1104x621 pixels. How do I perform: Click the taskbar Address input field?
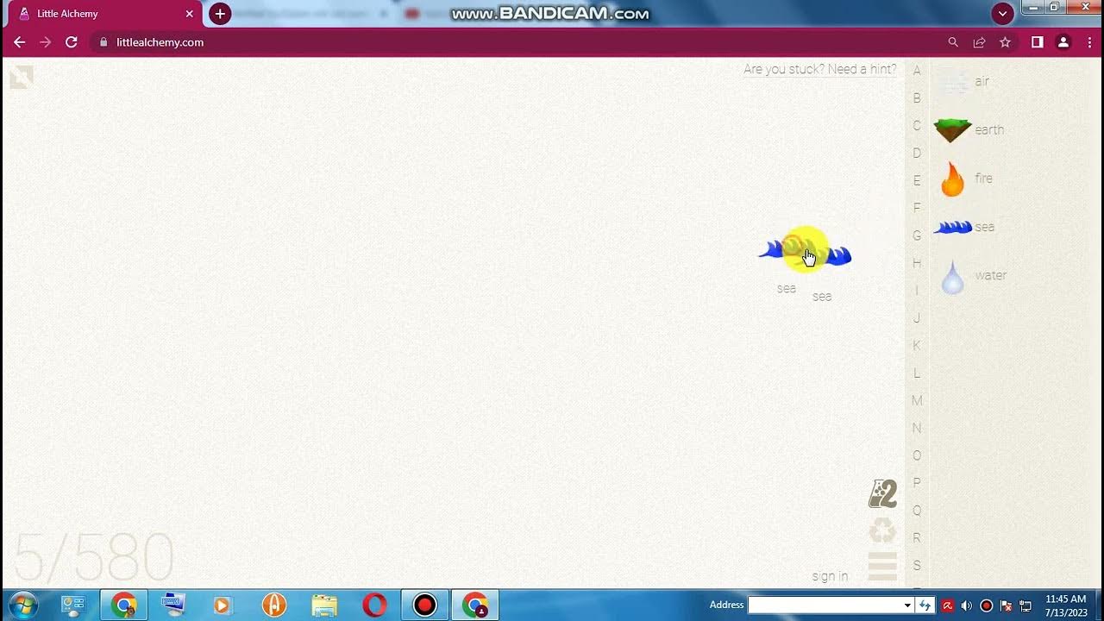click(x=830, y=605)
